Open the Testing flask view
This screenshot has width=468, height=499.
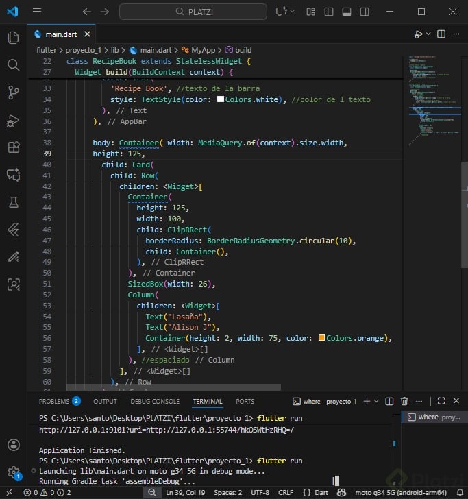13,202
